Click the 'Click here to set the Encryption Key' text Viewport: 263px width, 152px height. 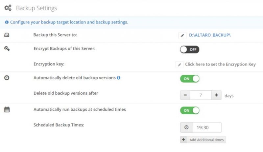220,65
